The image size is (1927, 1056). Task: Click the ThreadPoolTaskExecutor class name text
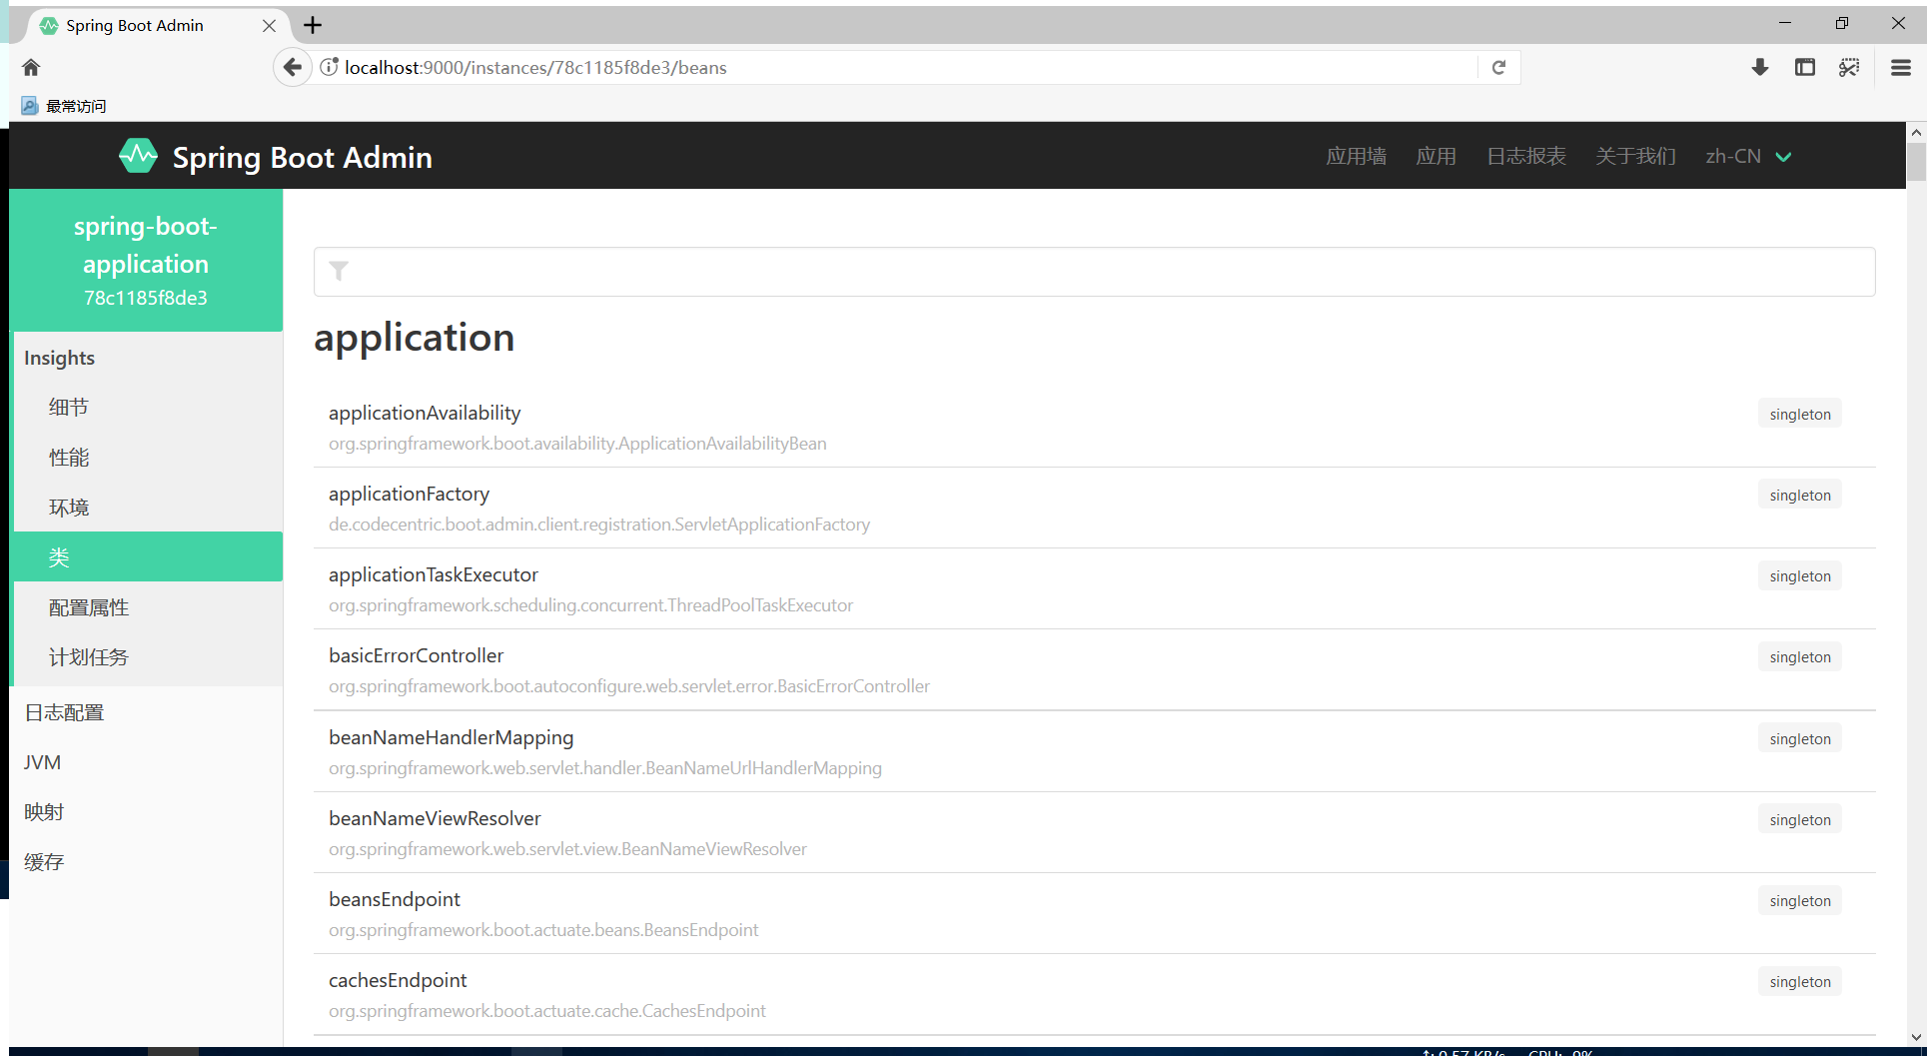click(590, 605)
